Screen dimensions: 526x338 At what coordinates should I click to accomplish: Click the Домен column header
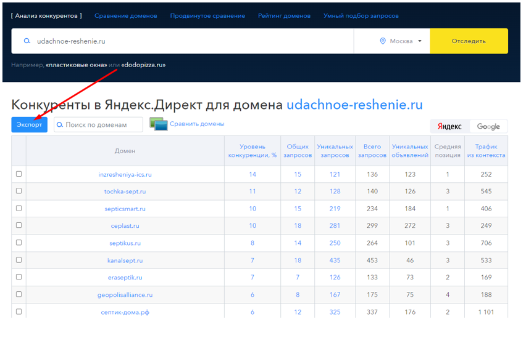coord(125,151)
